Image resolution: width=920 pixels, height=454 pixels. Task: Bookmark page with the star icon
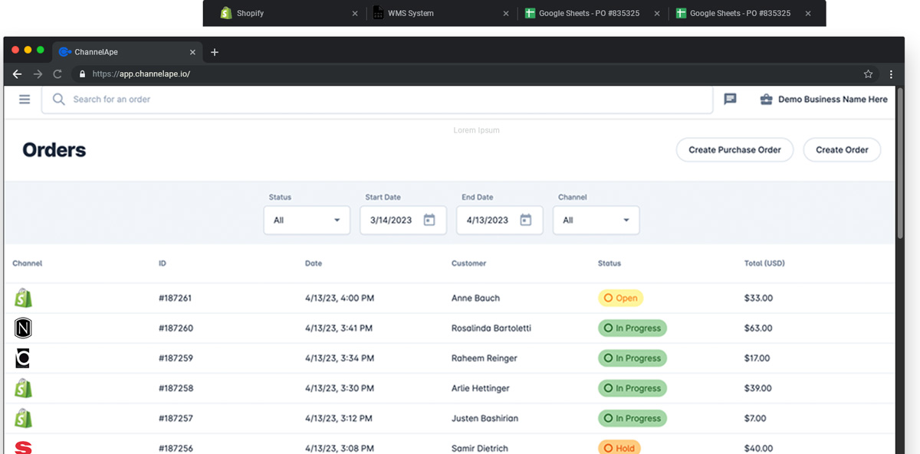tap(868, 74)
